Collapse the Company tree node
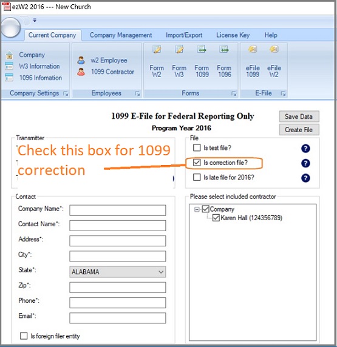337x347 pixels. coord(197,209)
